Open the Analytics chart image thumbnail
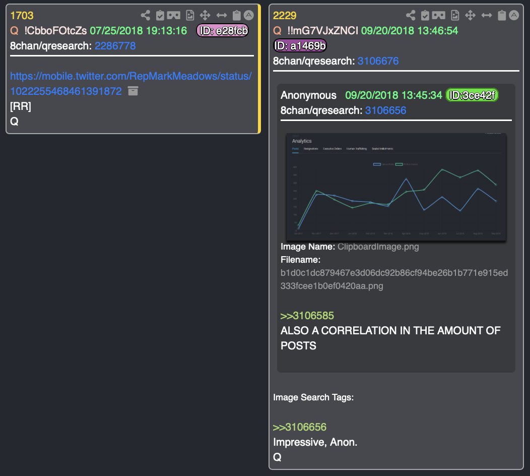Screen dimensions: 530x476 coord(396,187)
